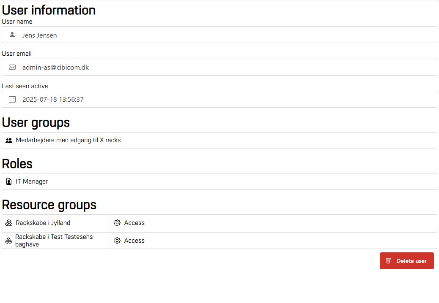439x303 pixels.
Task: Click the calendar icon in Last seen active
Action: (12, 100)
